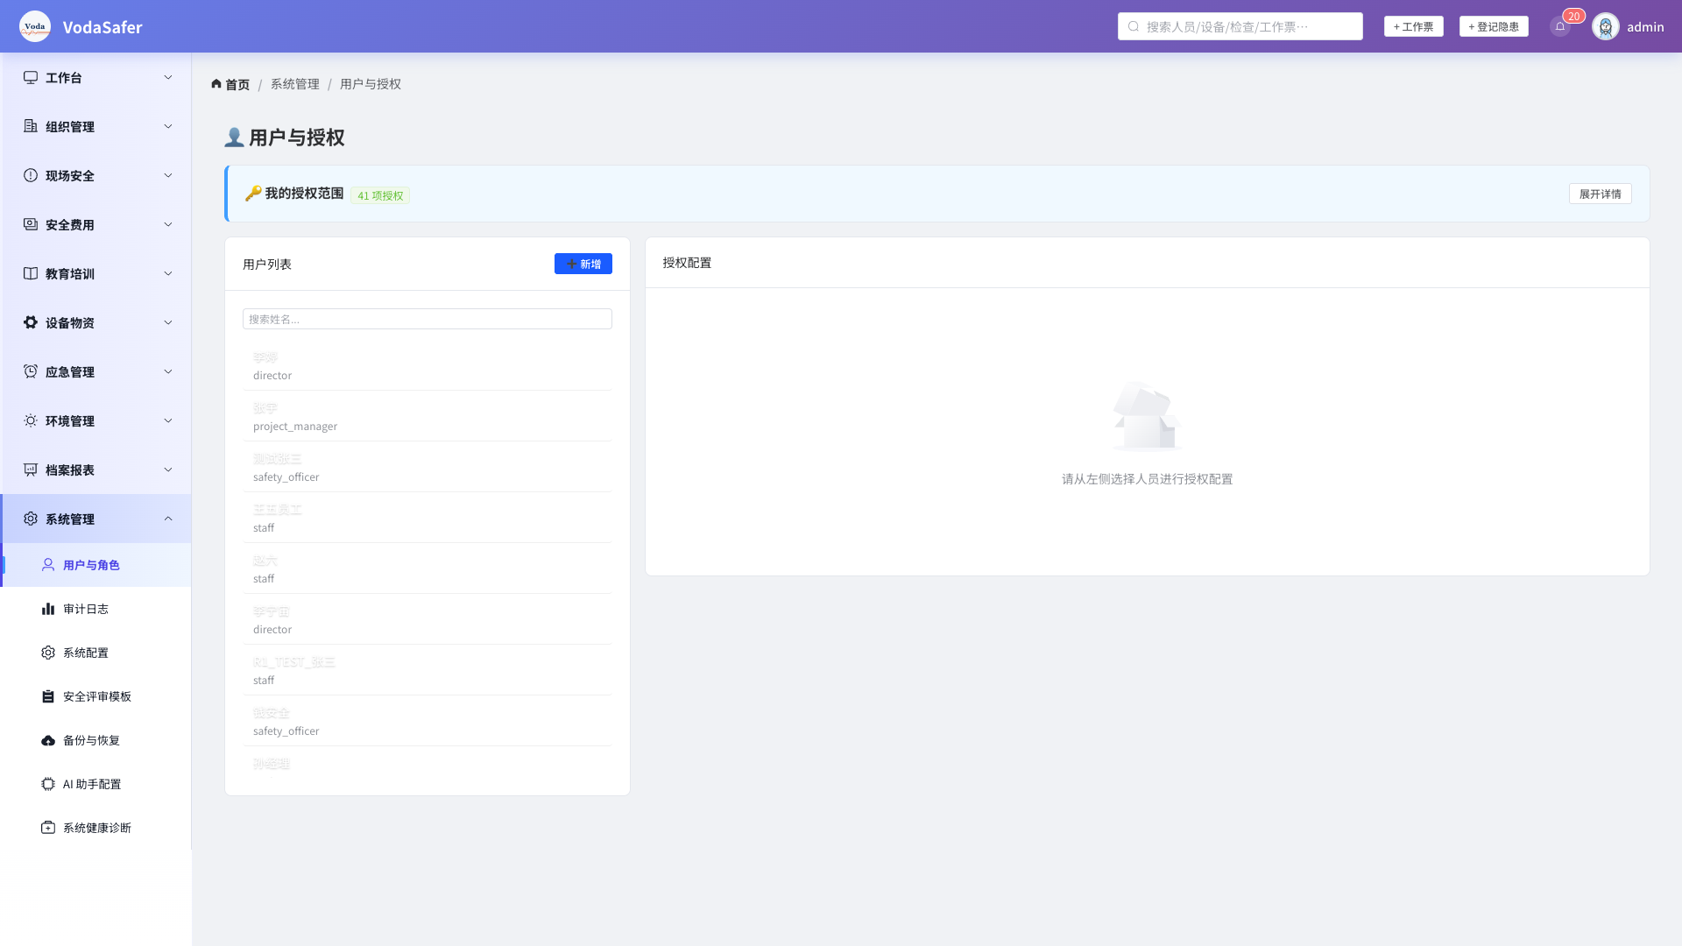Open 用户与角色 menu item
The height and width of the screenshot is (946, 1682).
95,565
